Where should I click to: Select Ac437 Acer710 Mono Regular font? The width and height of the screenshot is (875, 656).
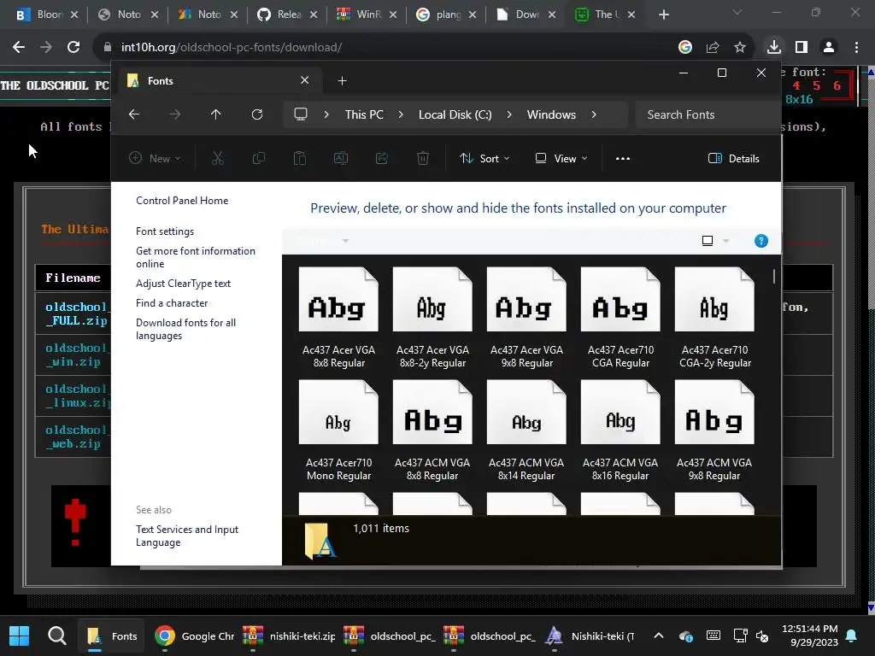(338, 430)
